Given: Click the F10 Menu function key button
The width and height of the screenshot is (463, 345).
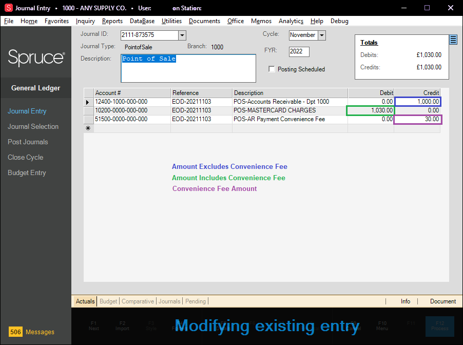Looking at the screenshot, I should [x=382, y=326].
